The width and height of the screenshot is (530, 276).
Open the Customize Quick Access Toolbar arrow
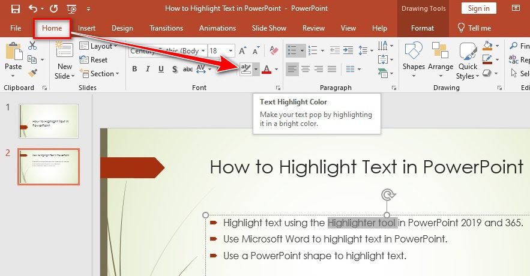pos(88,9)
